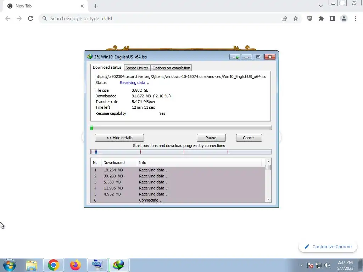Toggle Chrome side panel icon

pyautogui.click(x=333, y=18)
